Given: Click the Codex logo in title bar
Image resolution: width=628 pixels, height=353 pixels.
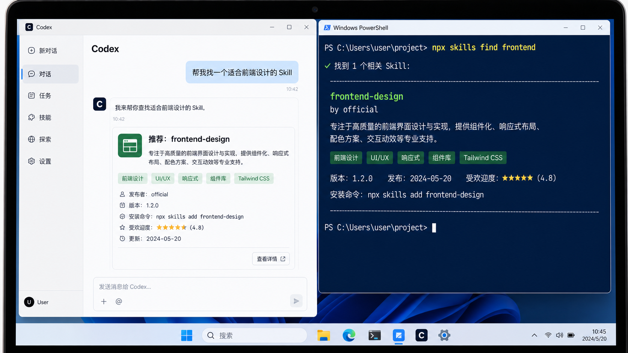Looking at the screenshot, I should coord(29,27).
